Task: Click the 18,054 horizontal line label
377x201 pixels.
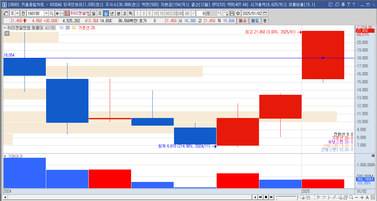Action: 9,55
